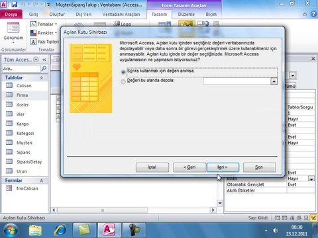Click the vertical scrollbar down arrow
This screenshot has height=238, width=318.
[x=220, y=203]
